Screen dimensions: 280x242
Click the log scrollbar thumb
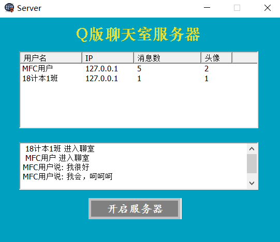[x=252, y=163]
